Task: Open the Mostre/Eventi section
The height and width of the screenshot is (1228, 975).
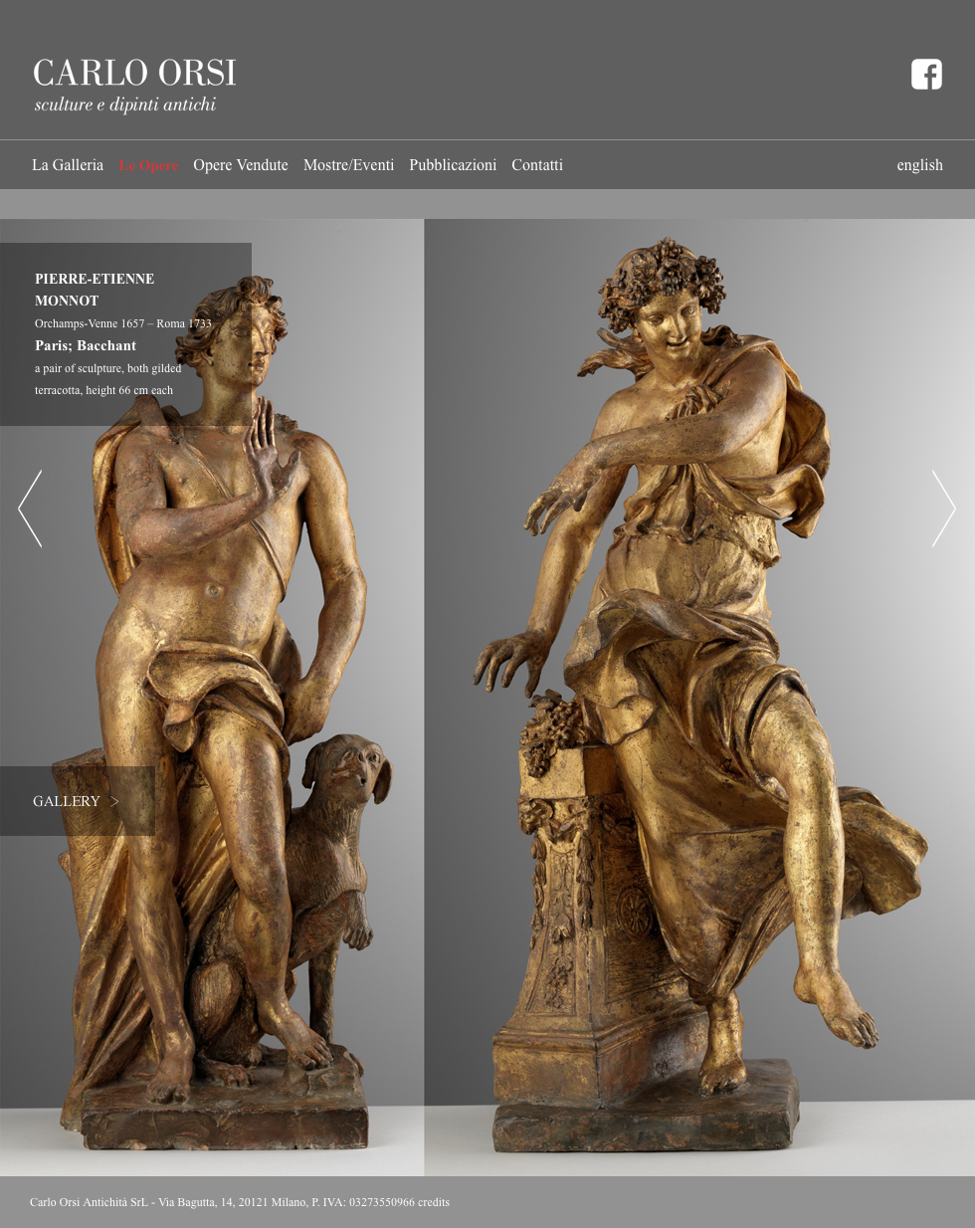Action: click(x=348, y=165)
